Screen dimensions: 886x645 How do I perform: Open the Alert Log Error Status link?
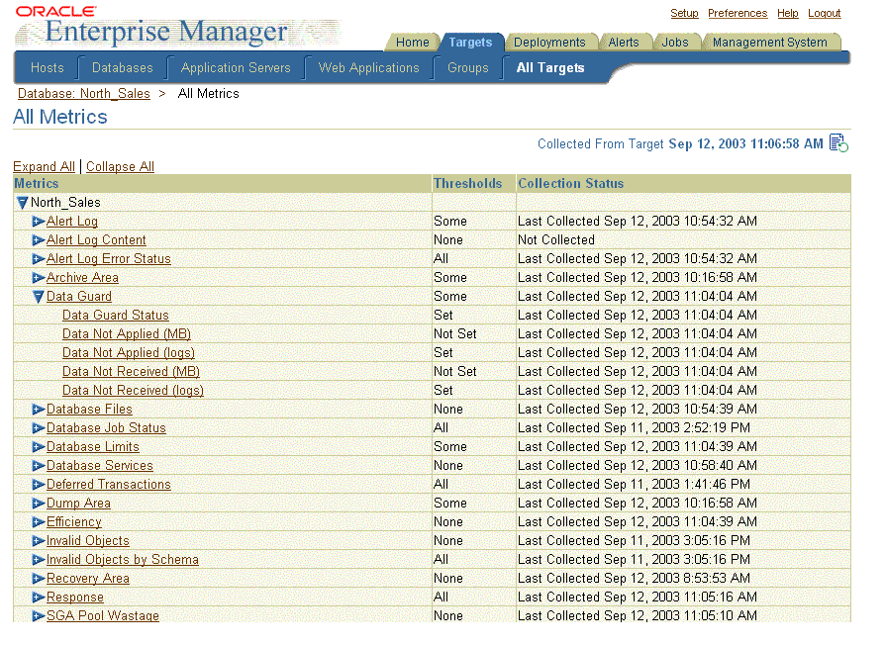pos(109,258)
